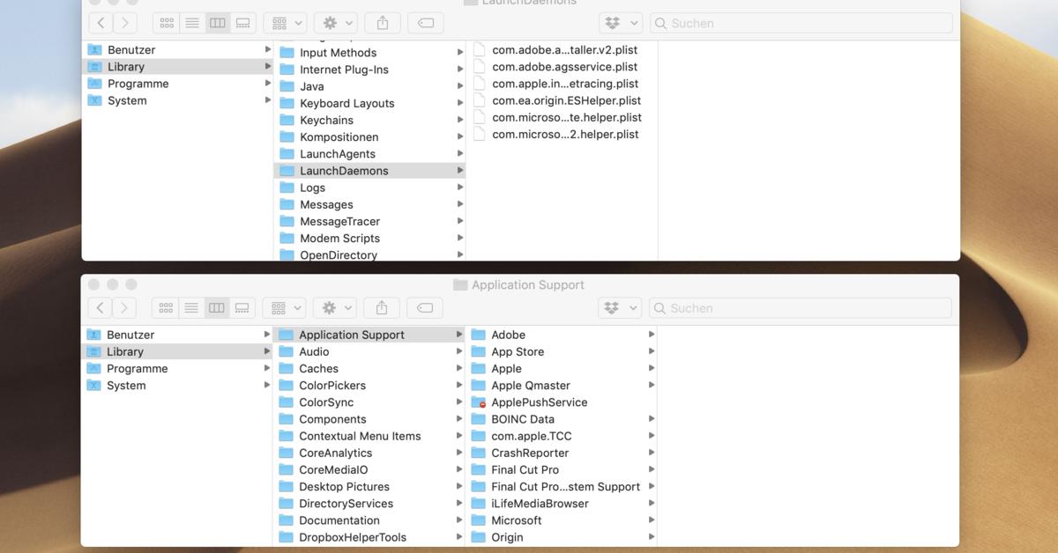Screen dimensions: 1058x553
Task: Open the Dropbox dropdown in Application Support window
Action: coord(619,308)
